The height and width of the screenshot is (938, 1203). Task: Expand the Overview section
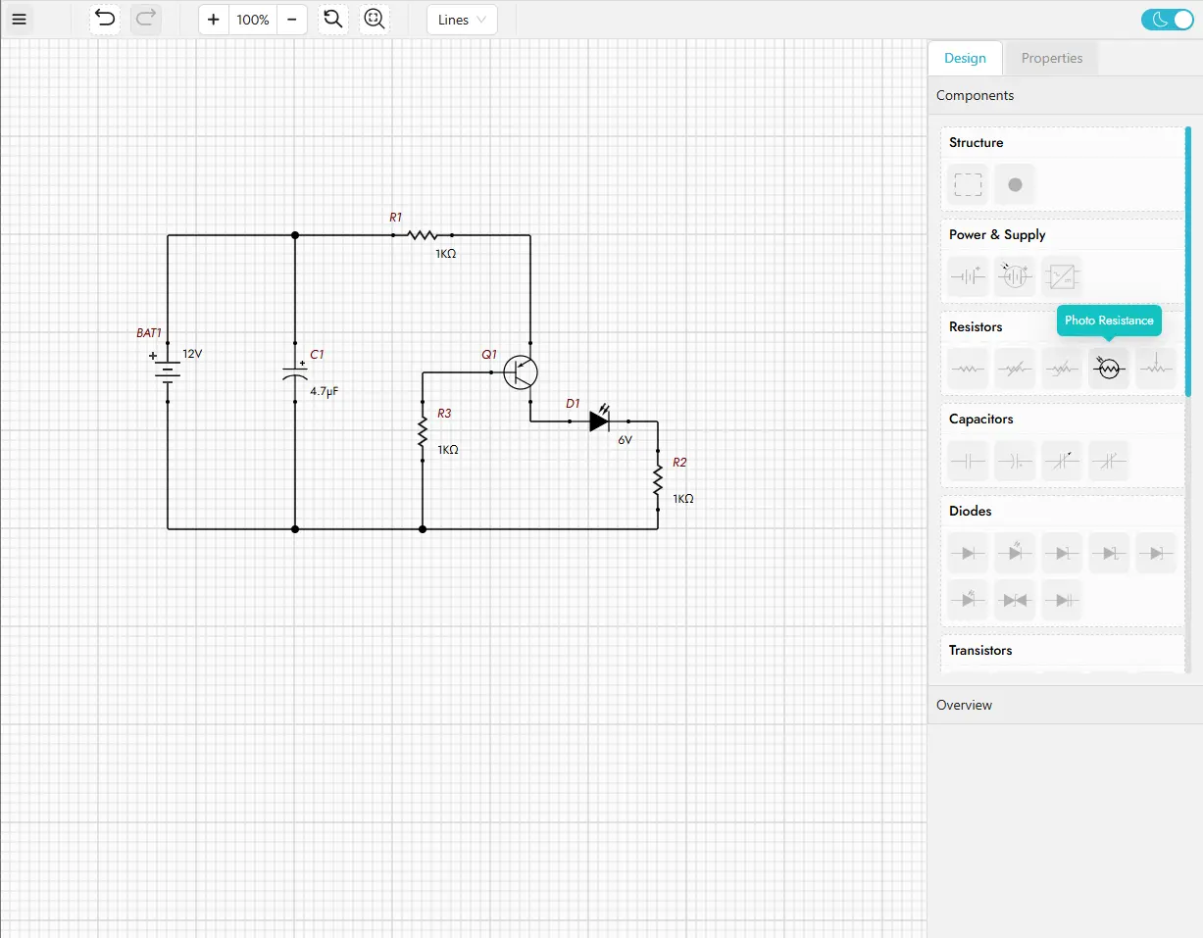1065,705
